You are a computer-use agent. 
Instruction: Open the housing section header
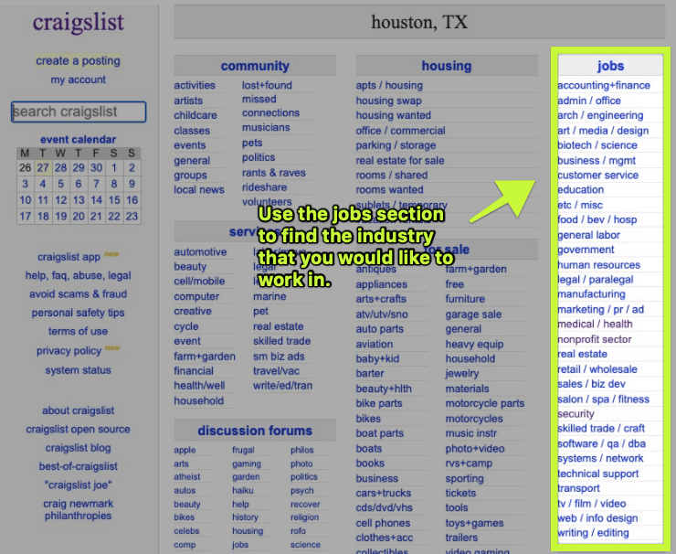[447, 66]
